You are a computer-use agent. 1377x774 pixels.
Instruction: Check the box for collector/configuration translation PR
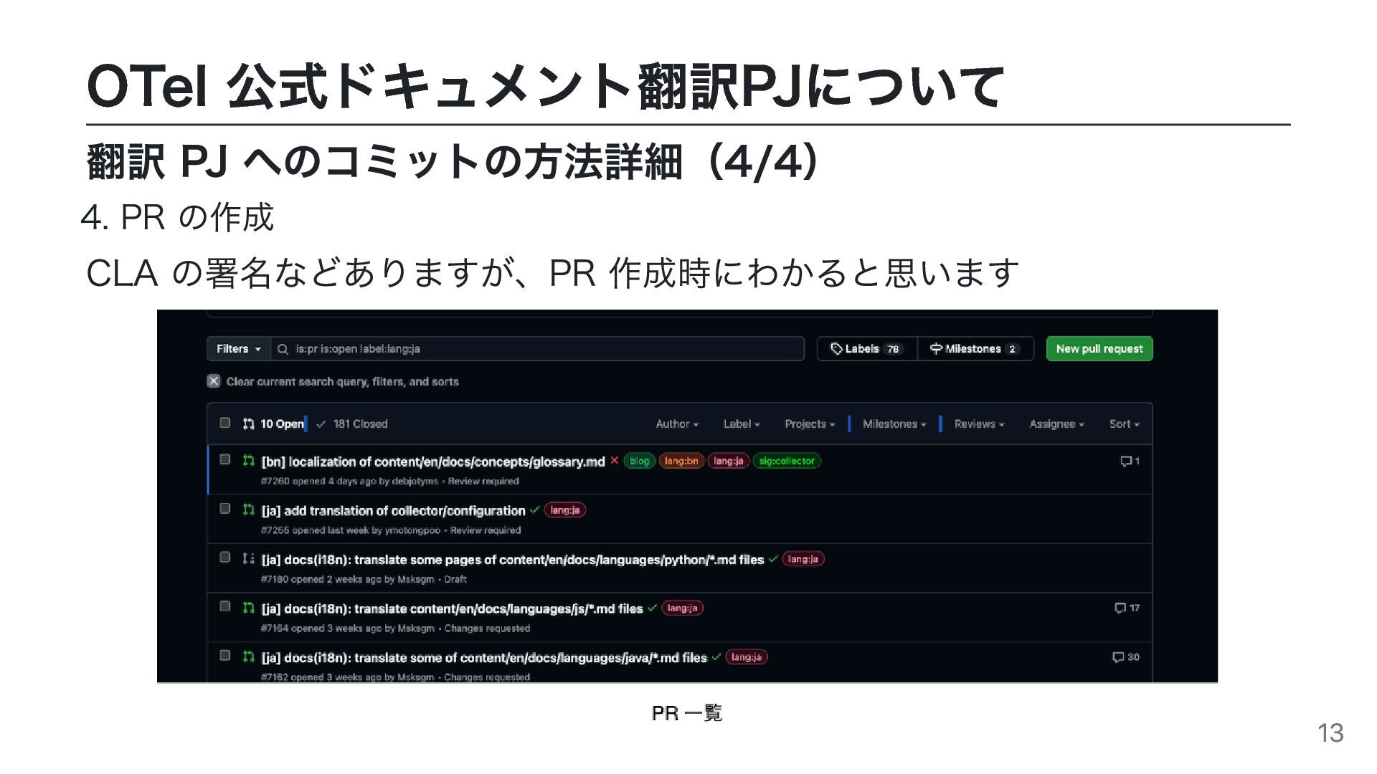225,508
